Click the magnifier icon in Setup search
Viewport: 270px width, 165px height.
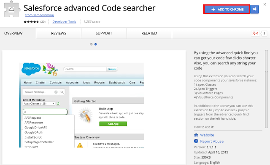pyautogui.click(x=62, y=92)
